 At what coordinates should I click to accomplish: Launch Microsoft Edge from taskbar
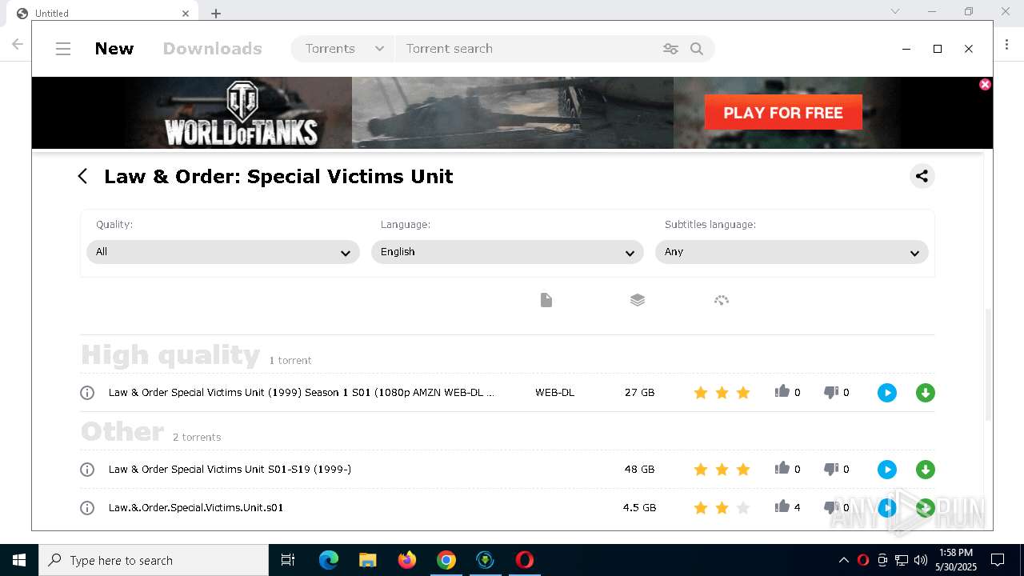(329, 560)
